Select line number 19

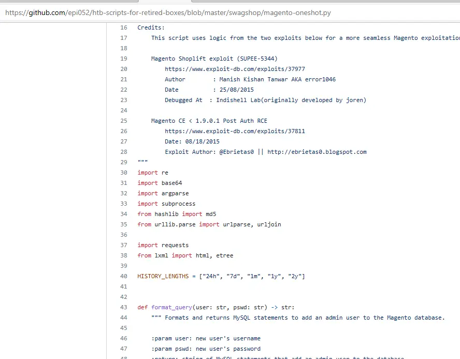(124, 59)
